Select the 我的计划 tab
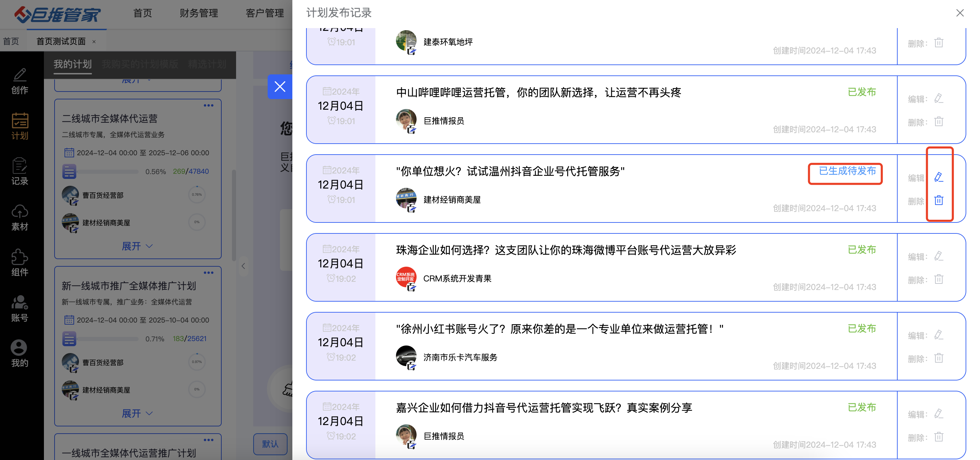980x460 pixels. pyautogui.click(x=73, y=64)
